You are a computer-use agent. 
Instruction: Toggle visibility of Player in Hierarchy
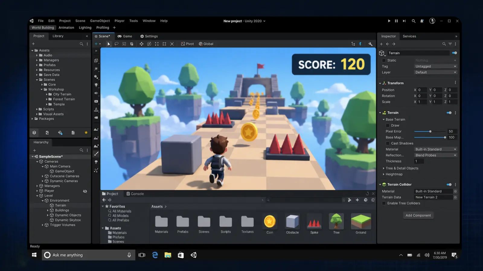(x=85, y=191)
